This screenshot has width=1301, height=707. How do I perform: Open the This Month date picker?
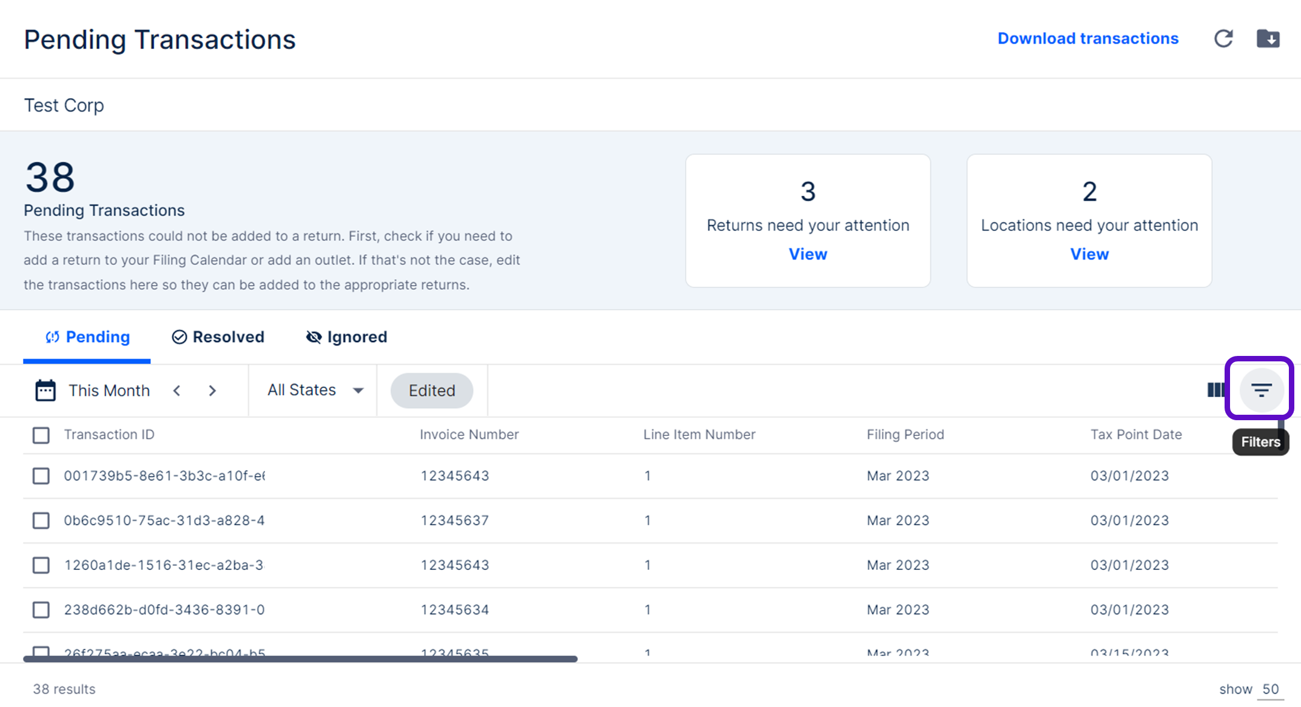[x=109, y=390]
